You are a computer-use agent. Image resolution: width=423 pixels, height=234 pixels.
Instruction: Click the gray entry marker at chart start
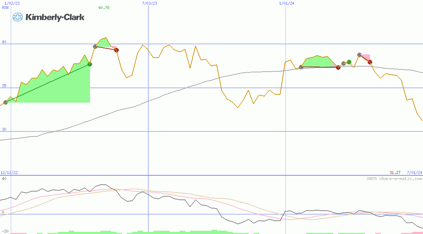(5, 103)
